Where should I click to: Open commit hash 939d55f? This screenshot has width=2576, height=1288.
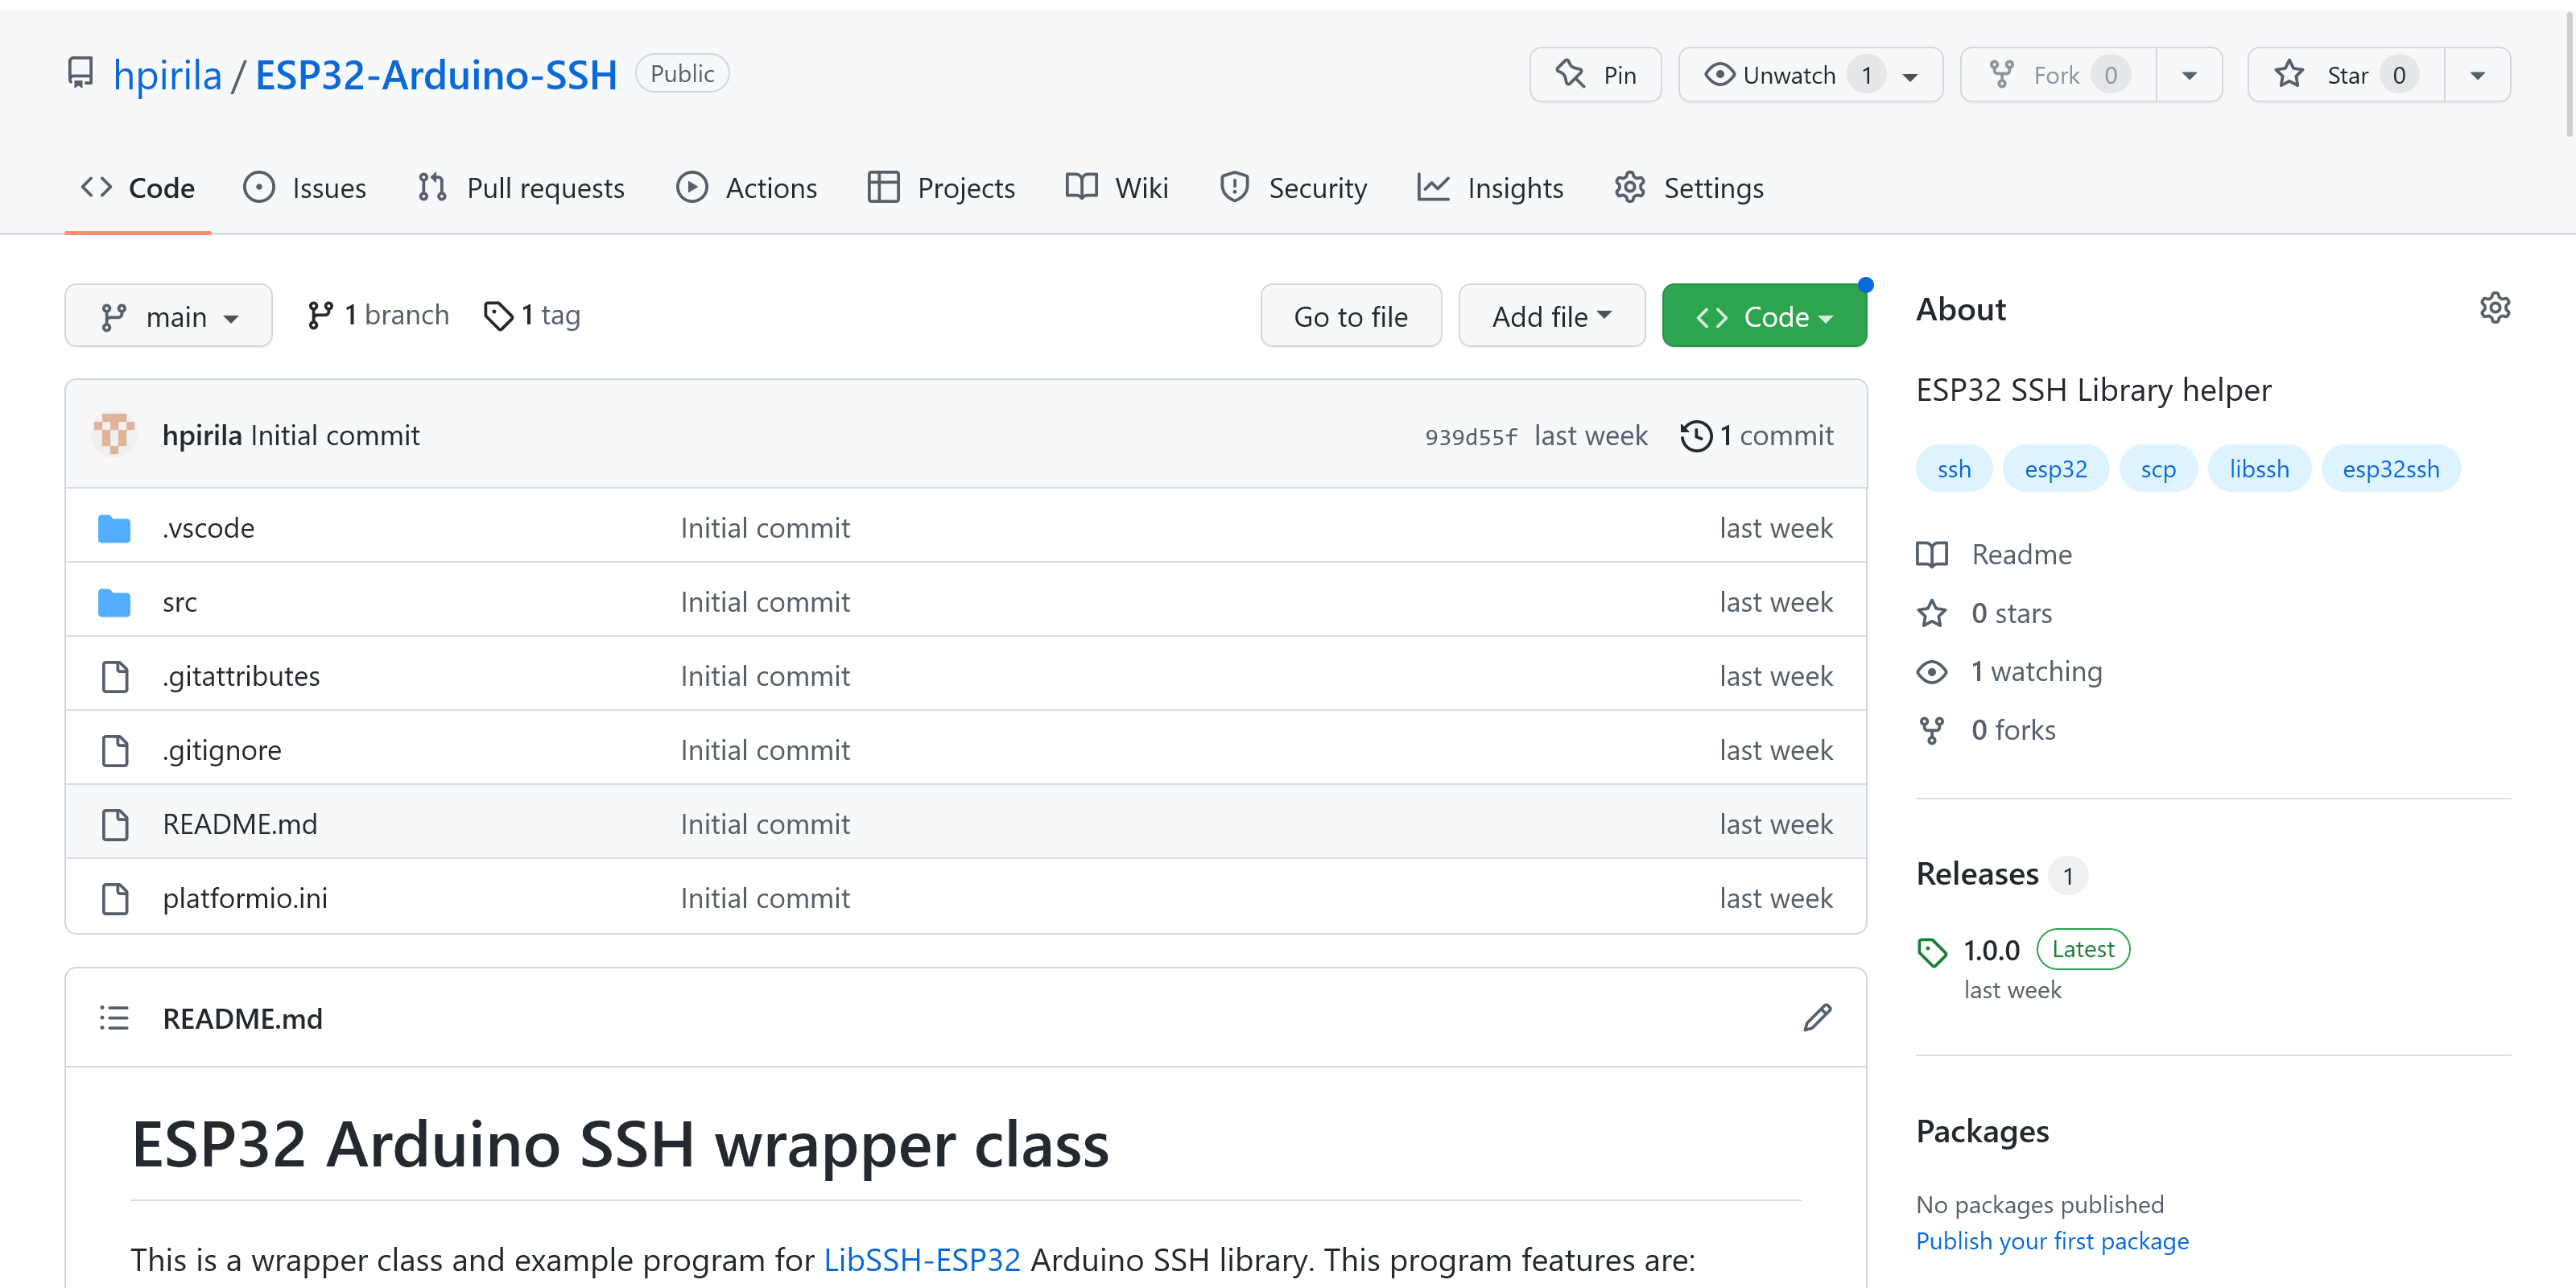[x=1470, y=436]
